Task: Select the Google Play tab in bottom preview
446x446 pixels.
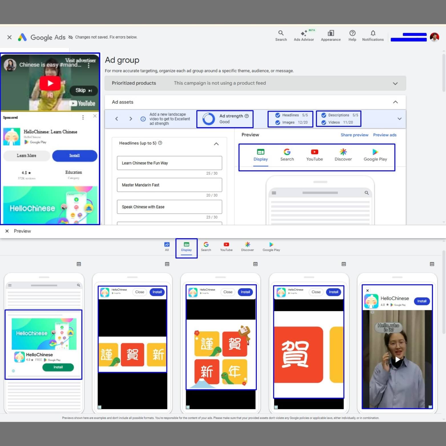Action: pos(271,247)
